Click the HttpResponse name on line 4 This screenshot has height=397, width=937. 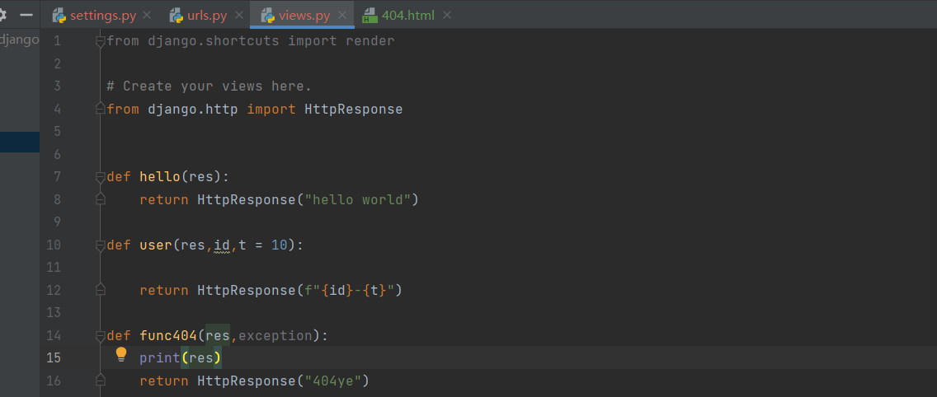click(x=353, y=110)
